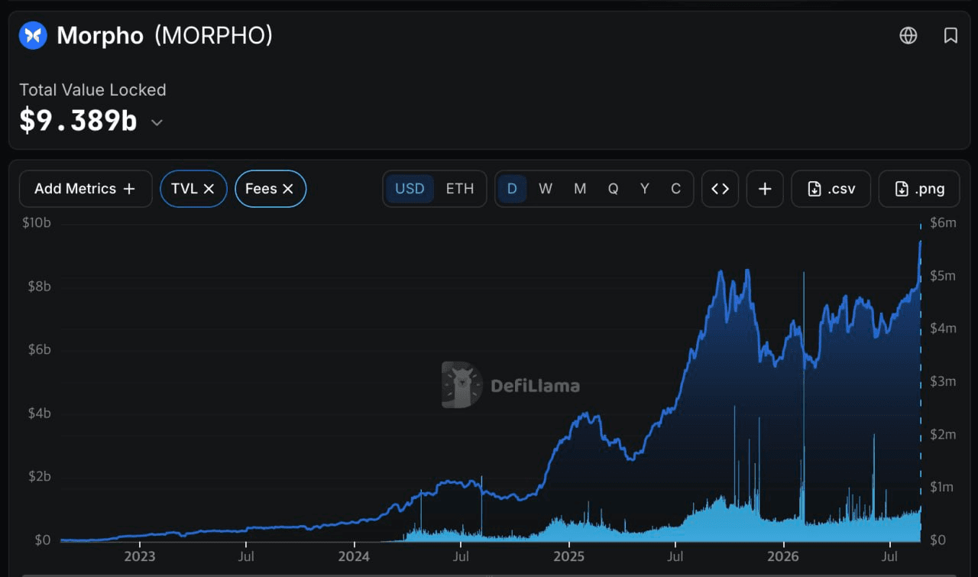Select the quarterly Q interval

coord(613,189)
